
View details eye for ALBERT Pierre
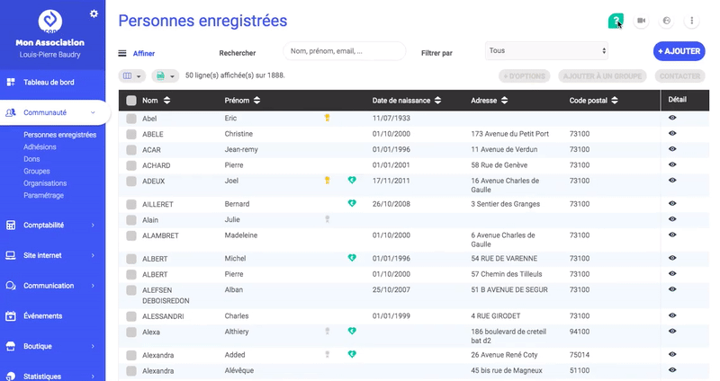(x=672, y=274)
